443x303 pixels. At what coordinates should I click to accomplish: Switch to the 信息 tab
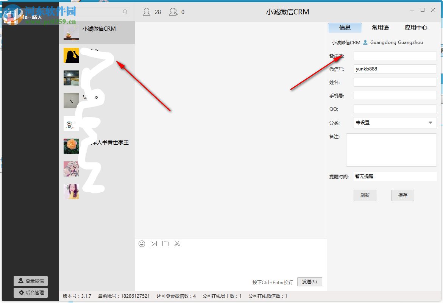click(345, 28)
